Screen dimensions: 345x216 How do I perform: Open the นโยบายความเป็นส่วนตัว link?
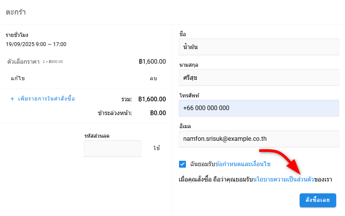pos(284,180)
